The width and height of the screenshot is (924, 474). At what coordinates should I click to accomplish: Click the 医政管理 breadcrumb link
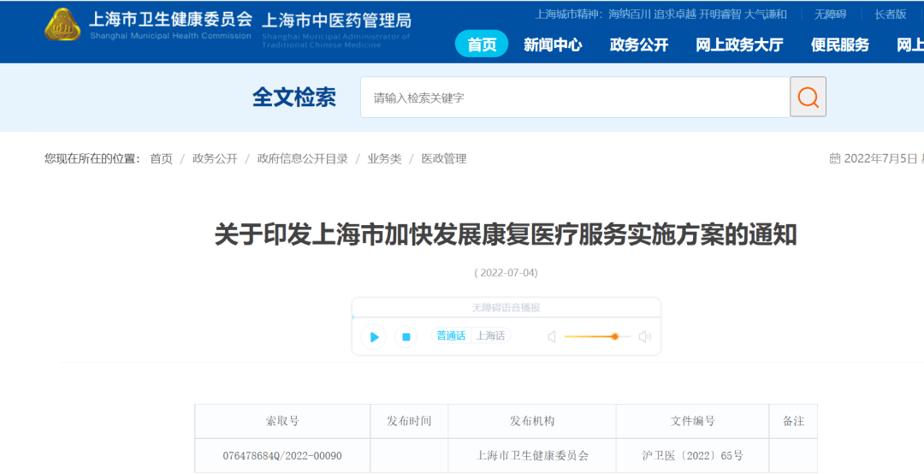444,158
